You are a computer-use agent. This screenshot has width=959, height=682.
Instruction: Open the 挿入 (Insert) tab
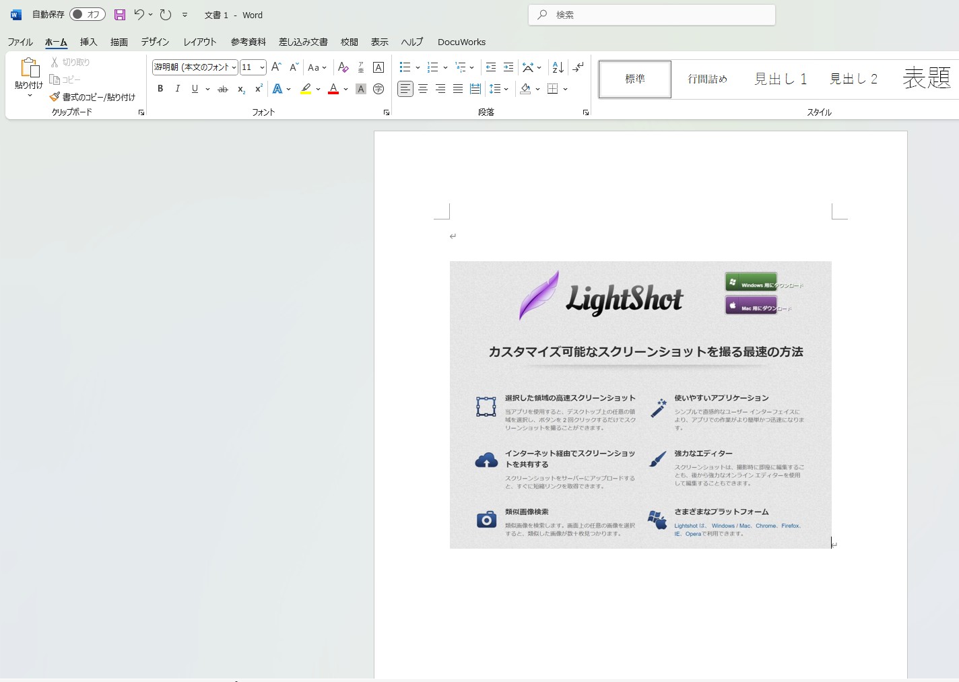pos(88,42)
